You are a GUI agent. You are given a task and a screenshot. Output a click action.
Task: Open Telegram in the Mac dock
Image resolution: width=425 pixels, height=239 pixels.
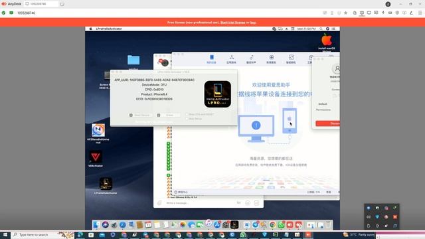255,224
